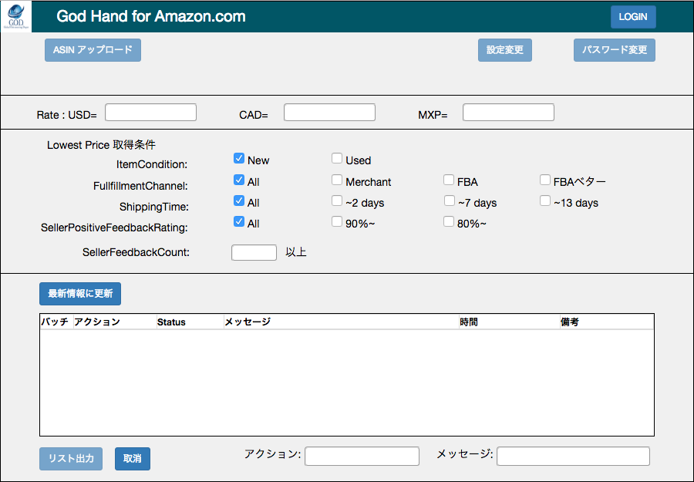
Task: Check the Merchant fulfillment checkbox
Action: [337, 180]
